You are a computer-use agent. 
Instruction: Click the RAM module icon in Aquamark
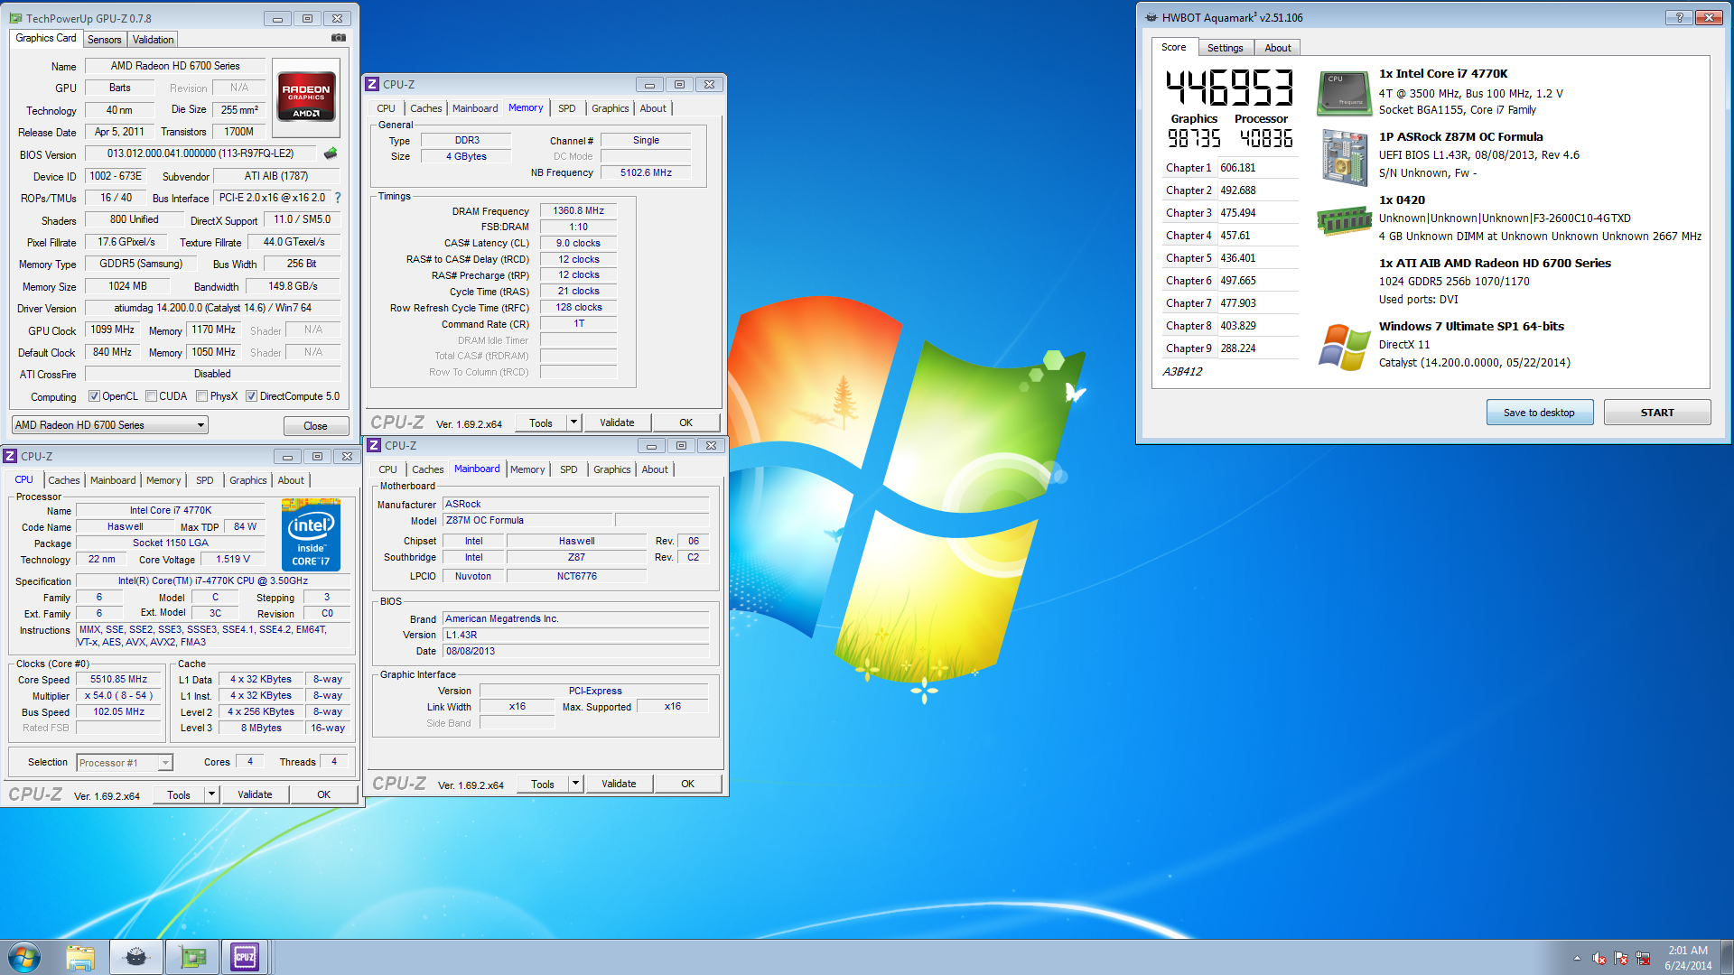click(1344, 220)
